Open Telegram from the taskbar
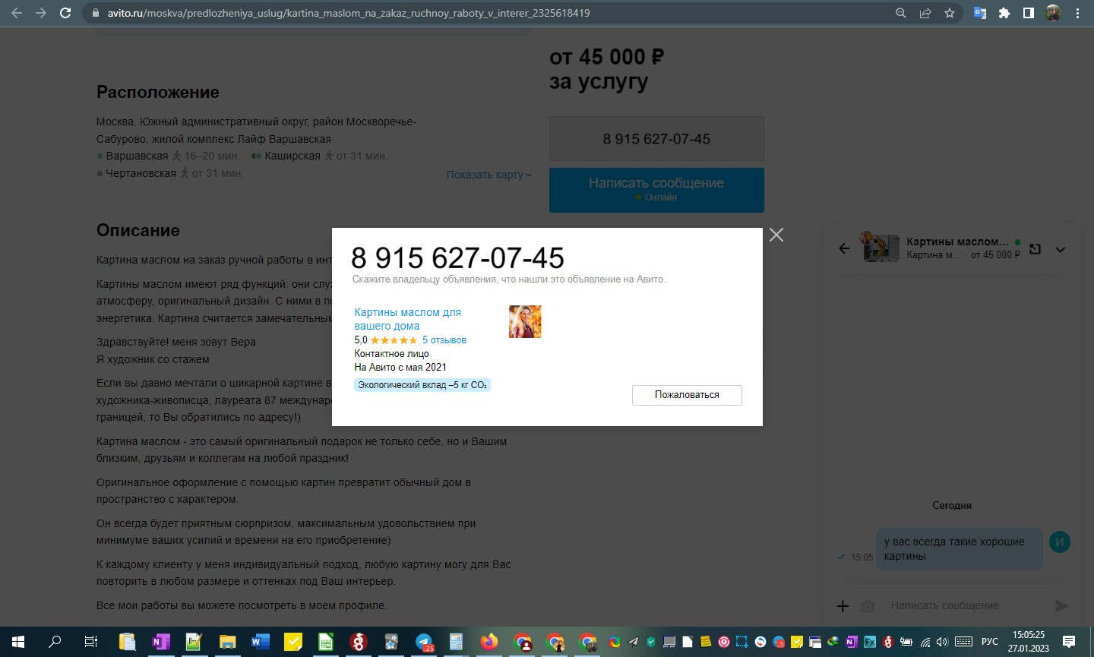Image resolution: width=1094 pixels, height=657 pixels. [425, 642]
